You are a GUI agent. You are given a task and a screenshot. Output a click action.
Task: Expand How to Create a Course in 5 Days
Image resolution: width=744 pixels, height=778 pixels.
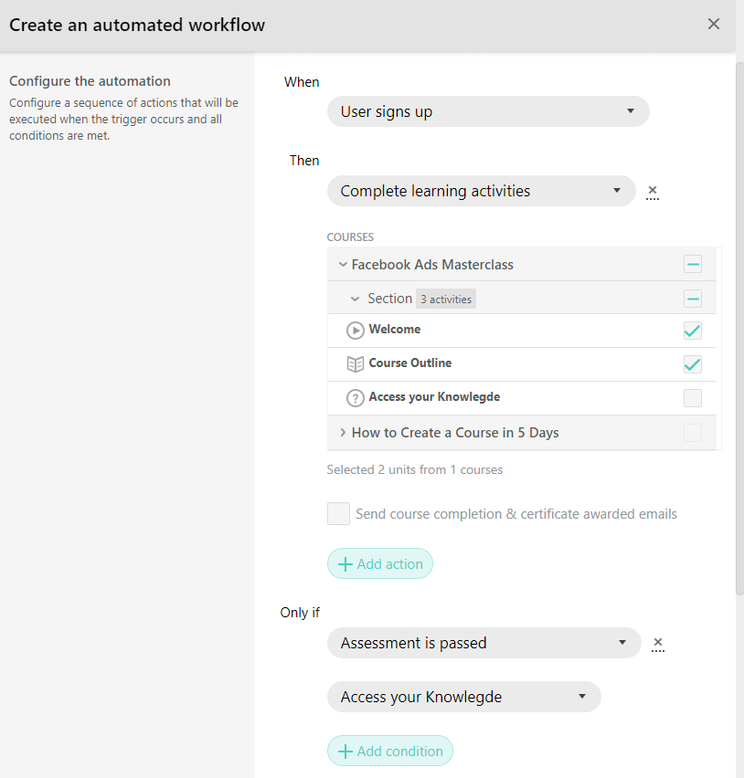coord(343,433)
